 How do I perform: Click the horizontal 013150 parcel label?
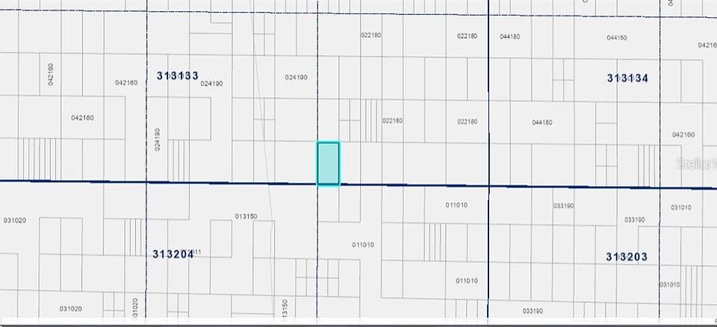(246, 217)
